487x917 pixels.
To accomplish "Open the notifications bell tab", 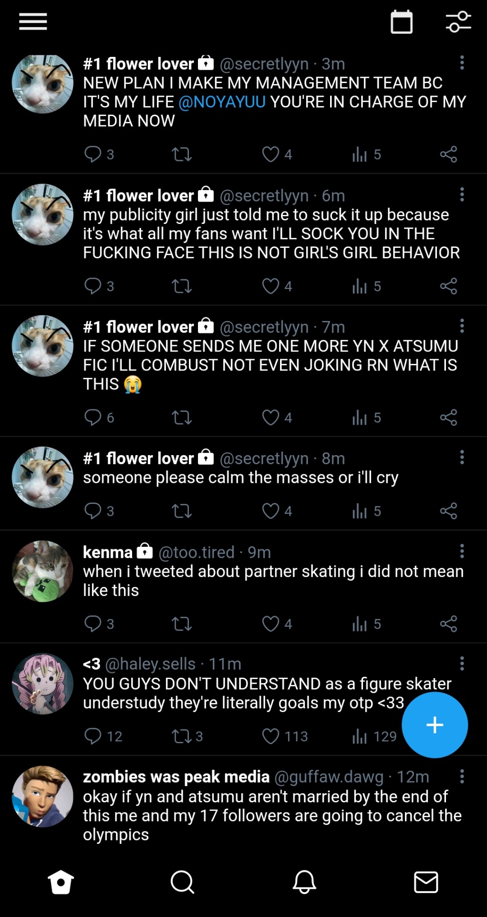I will coord(304,882).
